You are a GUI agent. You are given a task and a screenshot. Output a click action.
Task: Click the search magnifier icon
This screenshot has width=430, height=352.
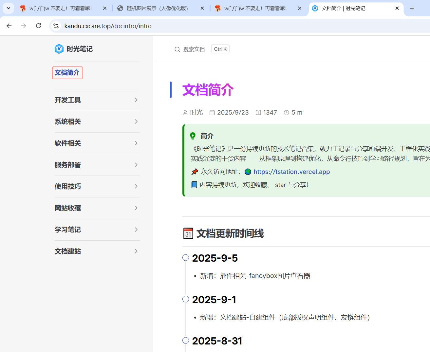pos(177,49)
